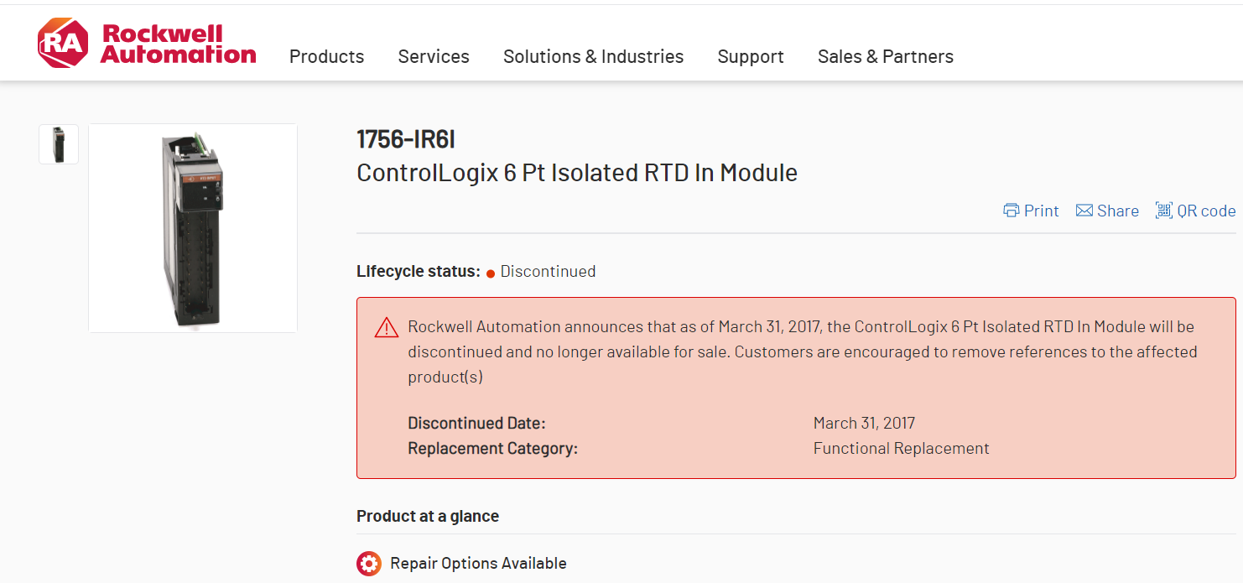Viewport: 1243px width, 583px height.
Task: Click the Repair Options gear icon
Action: (369, 564)
